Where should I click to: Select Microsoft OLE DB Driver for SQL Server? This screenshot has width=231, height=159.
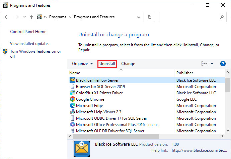click(x=110, y=131)
